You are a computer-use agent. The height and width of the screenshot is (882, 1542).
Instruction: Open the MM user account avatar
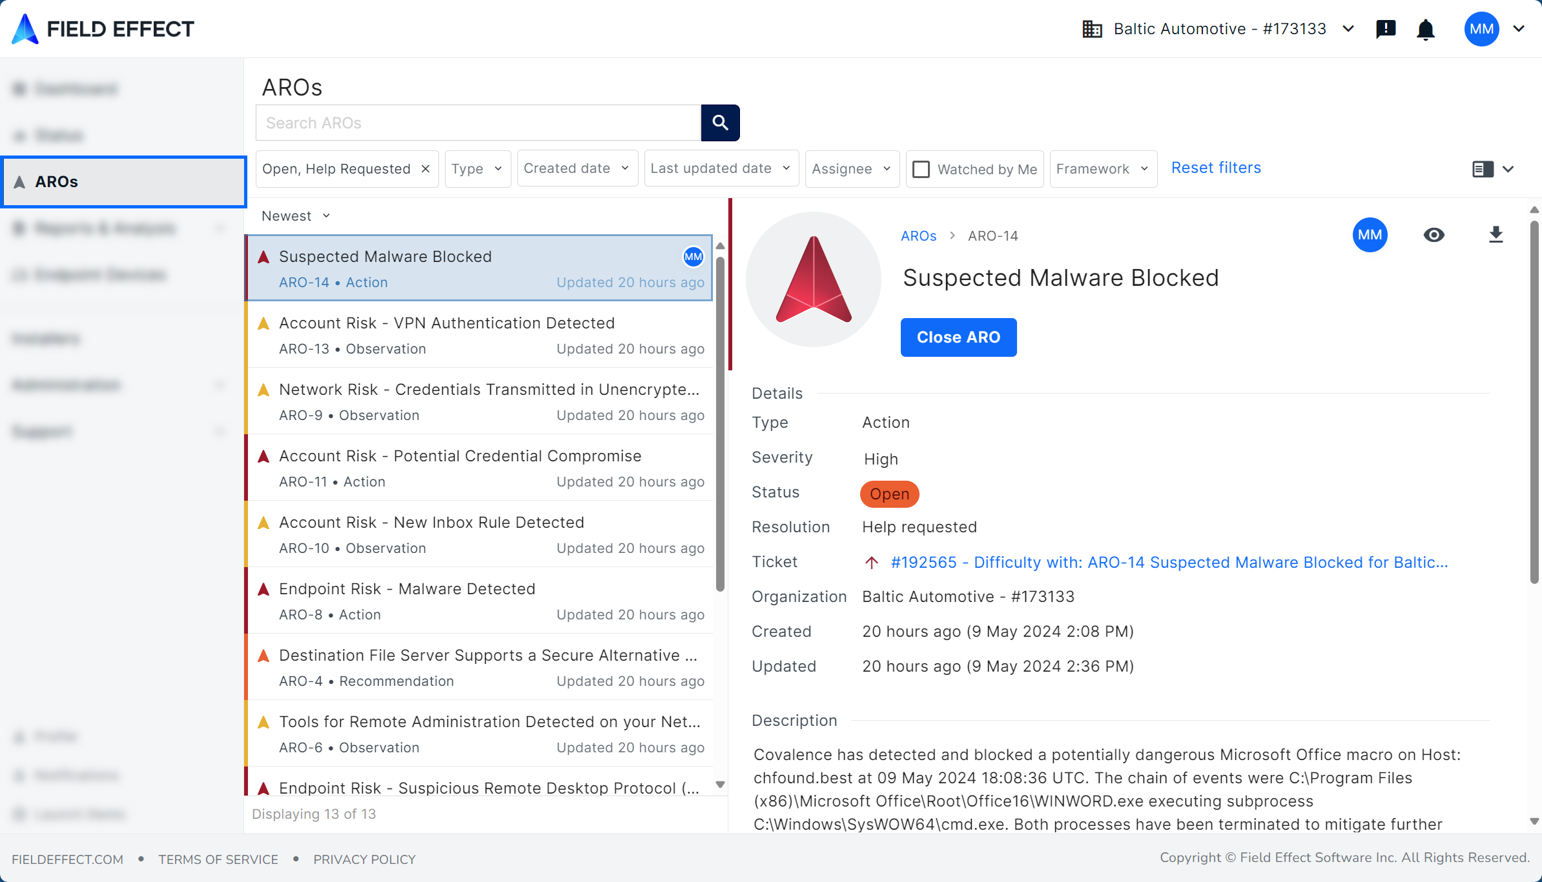1481,29
